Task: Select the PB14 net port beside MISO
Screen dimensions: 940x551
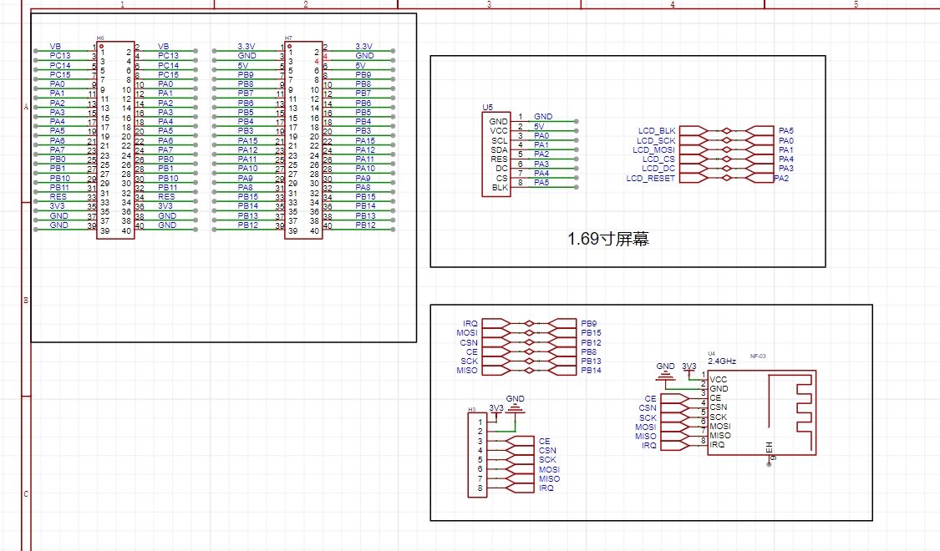Action: 563,371
